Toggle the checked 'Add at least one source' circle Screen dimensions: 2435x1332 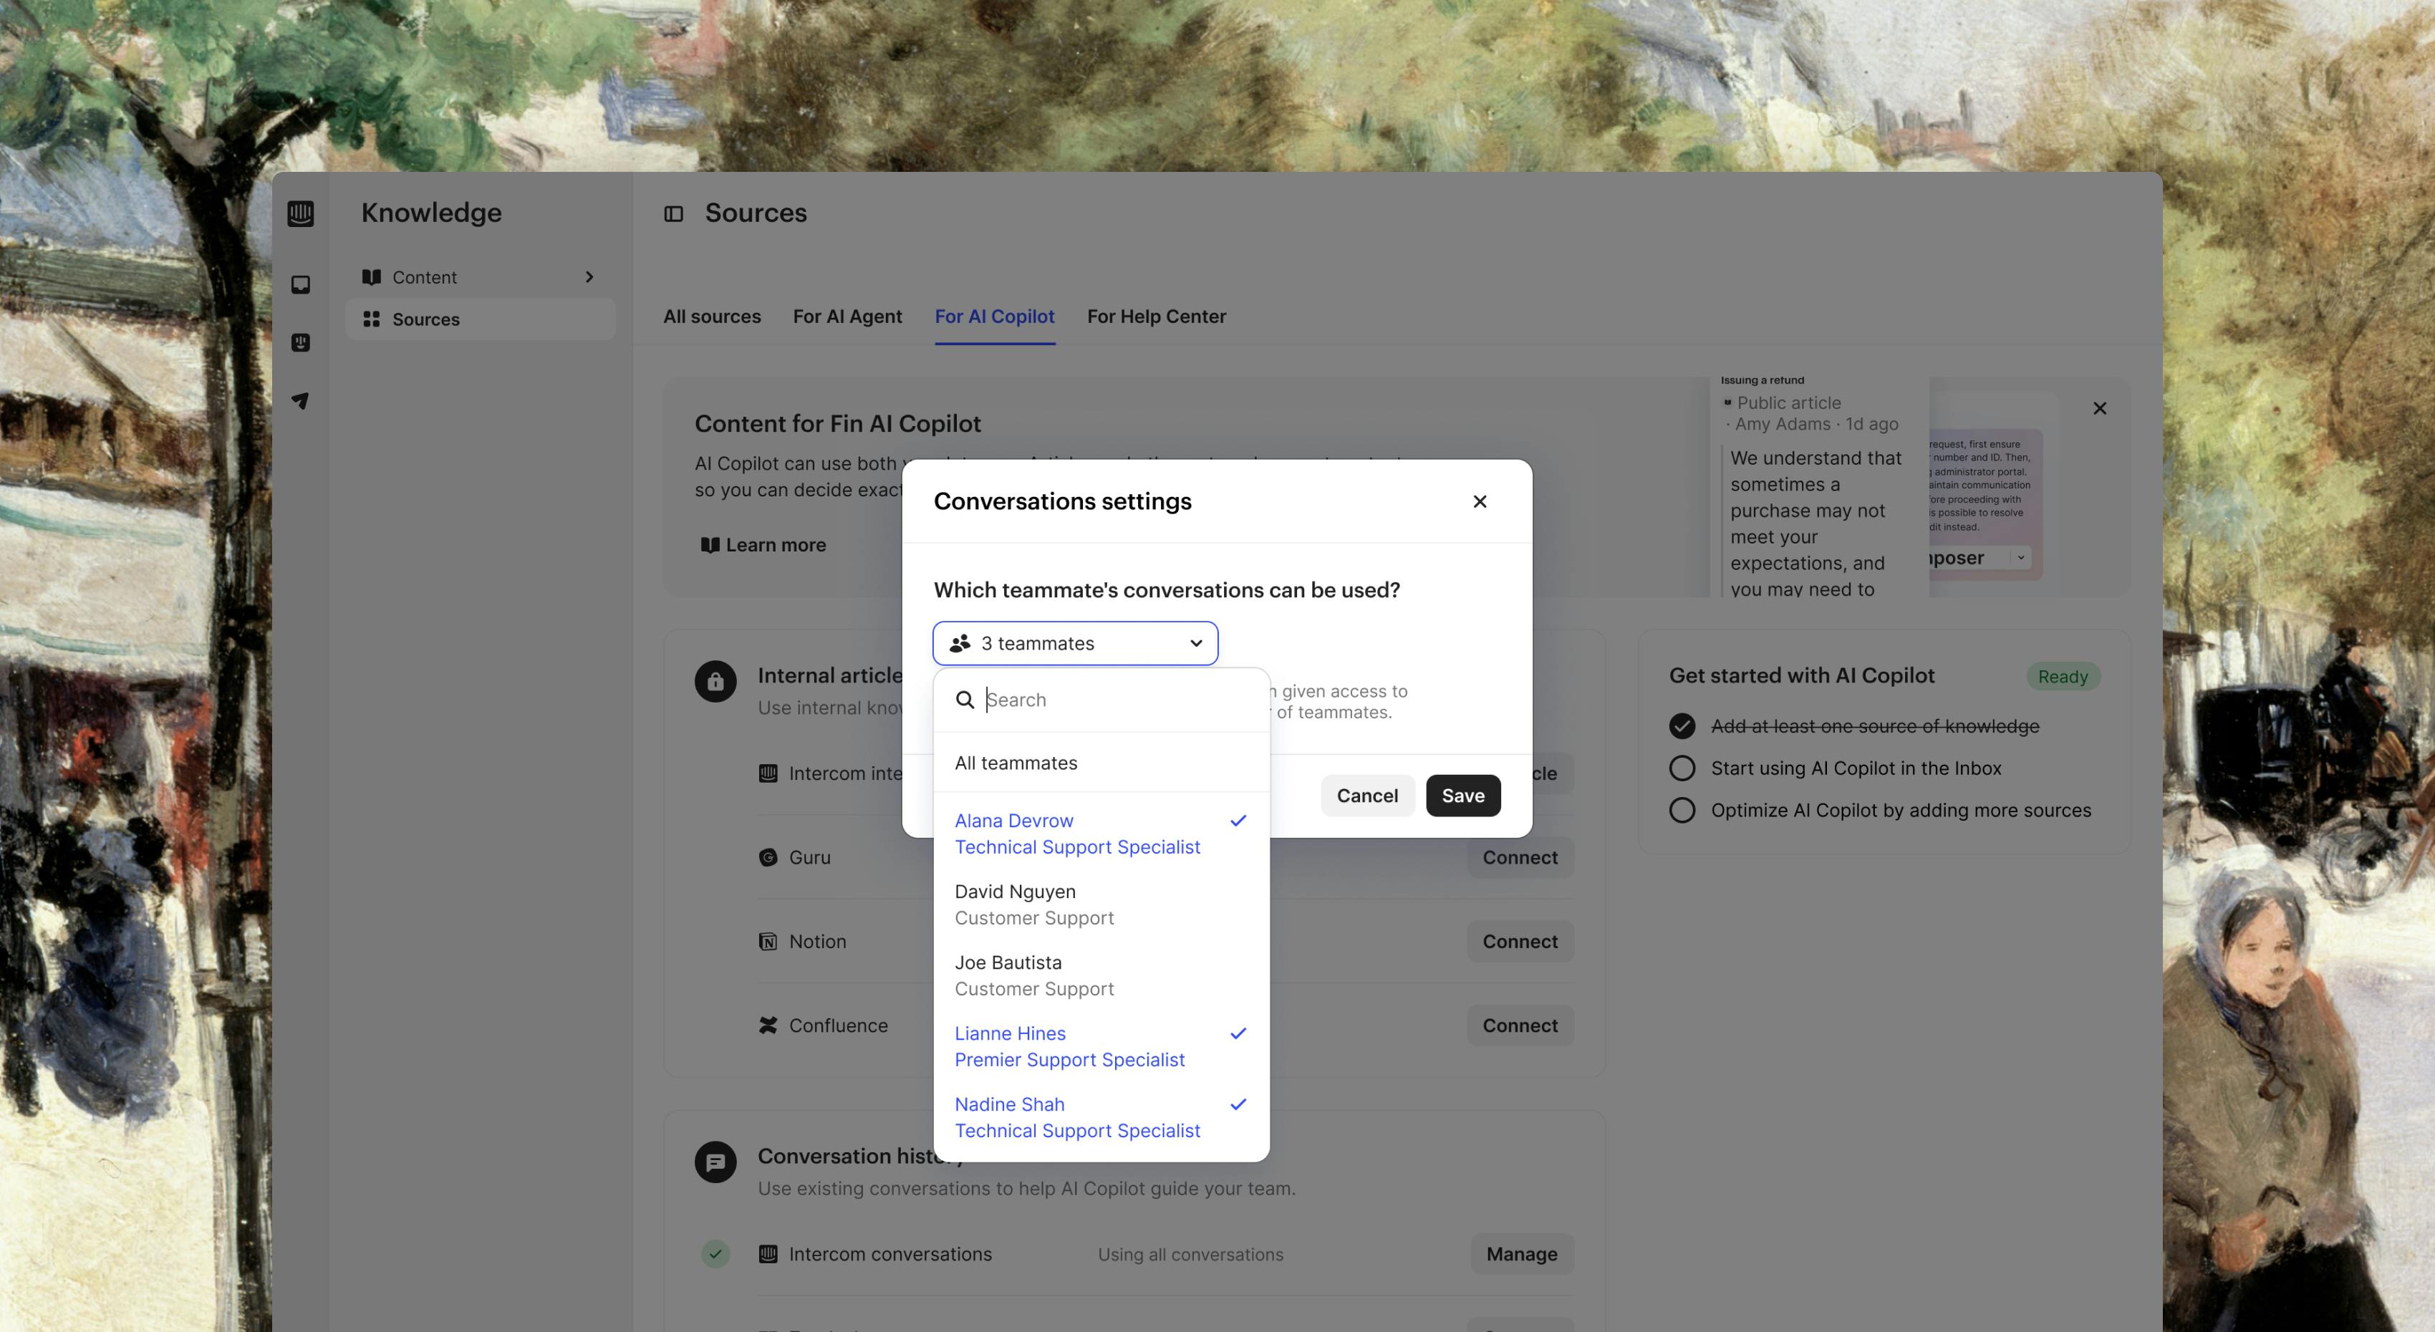pyautogui.click(x=1682, y=726)
